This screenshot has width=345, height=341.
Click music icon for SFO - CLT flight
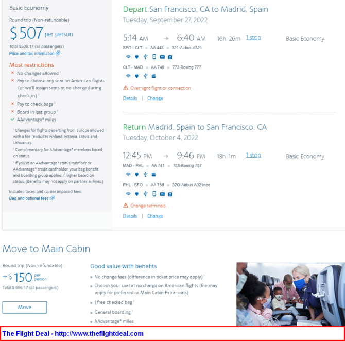click(x=170, y=57)
